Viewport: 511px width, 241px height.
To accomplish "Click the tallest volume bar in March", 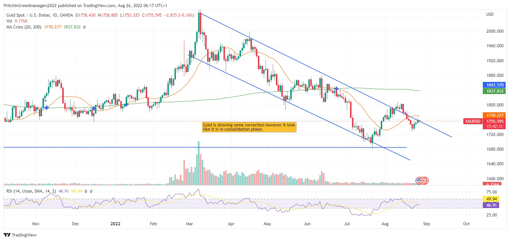I will 199,163.
